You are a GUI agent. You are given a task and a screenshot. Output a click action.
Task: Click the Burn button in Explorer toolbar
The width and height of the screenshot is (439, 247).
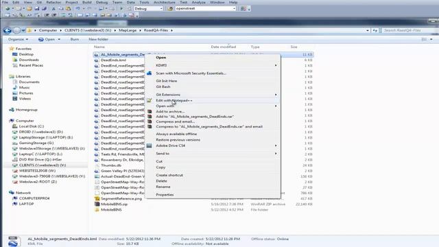pyautogui.click(x=75, y=40)
